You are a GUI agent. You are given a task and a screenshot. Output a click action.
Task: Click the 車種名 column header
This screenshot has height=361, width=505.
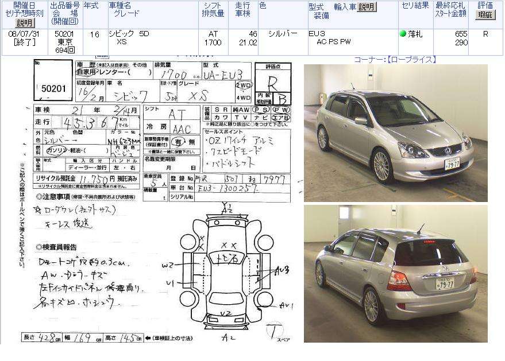120,6
